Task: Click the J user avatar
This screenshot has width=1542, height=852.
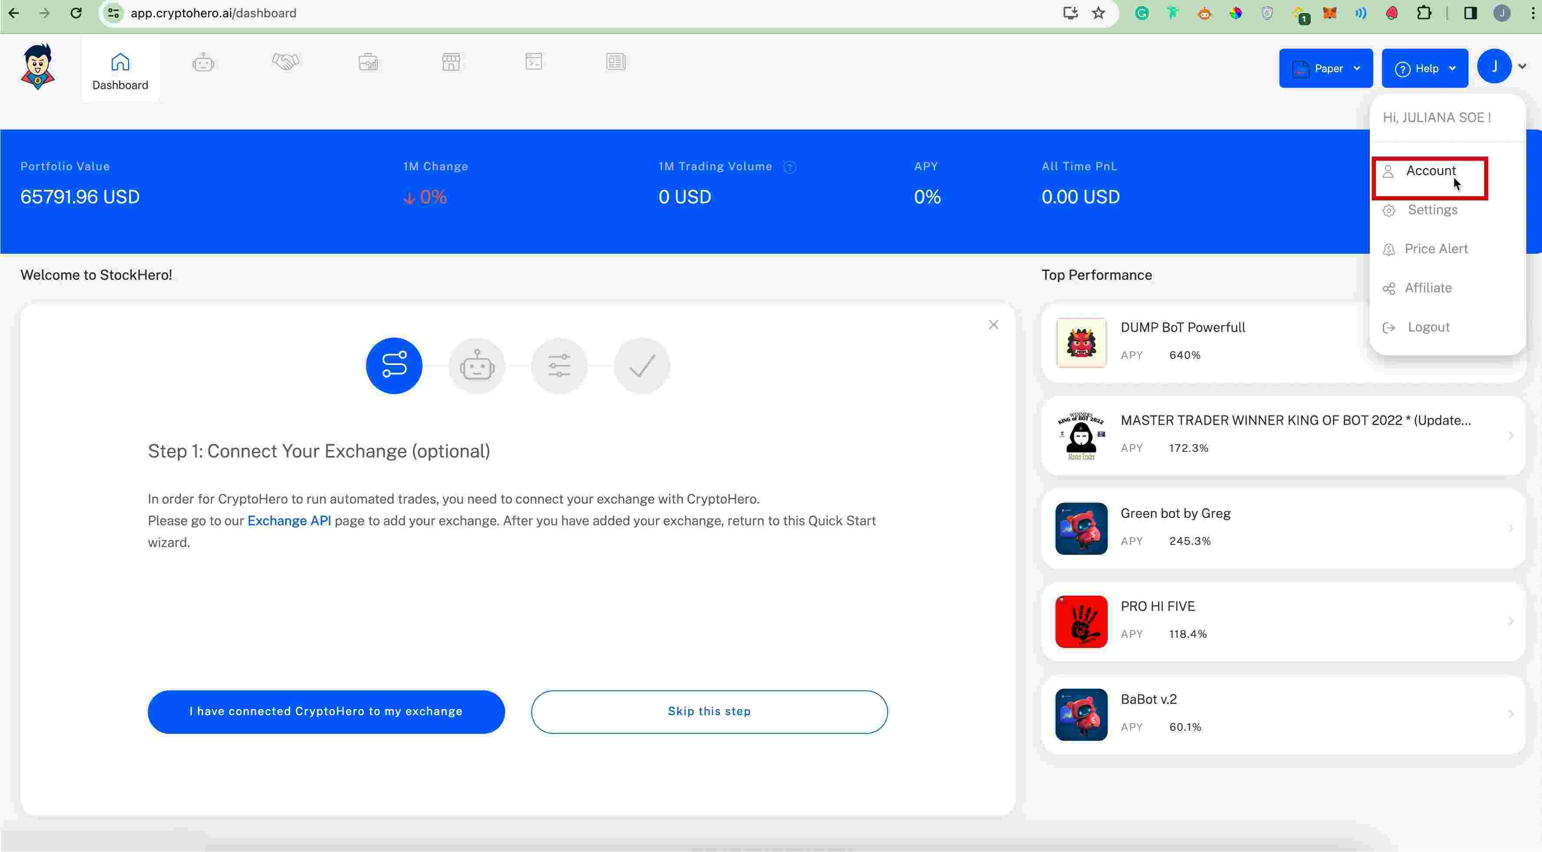Action: click(1494, 66)
